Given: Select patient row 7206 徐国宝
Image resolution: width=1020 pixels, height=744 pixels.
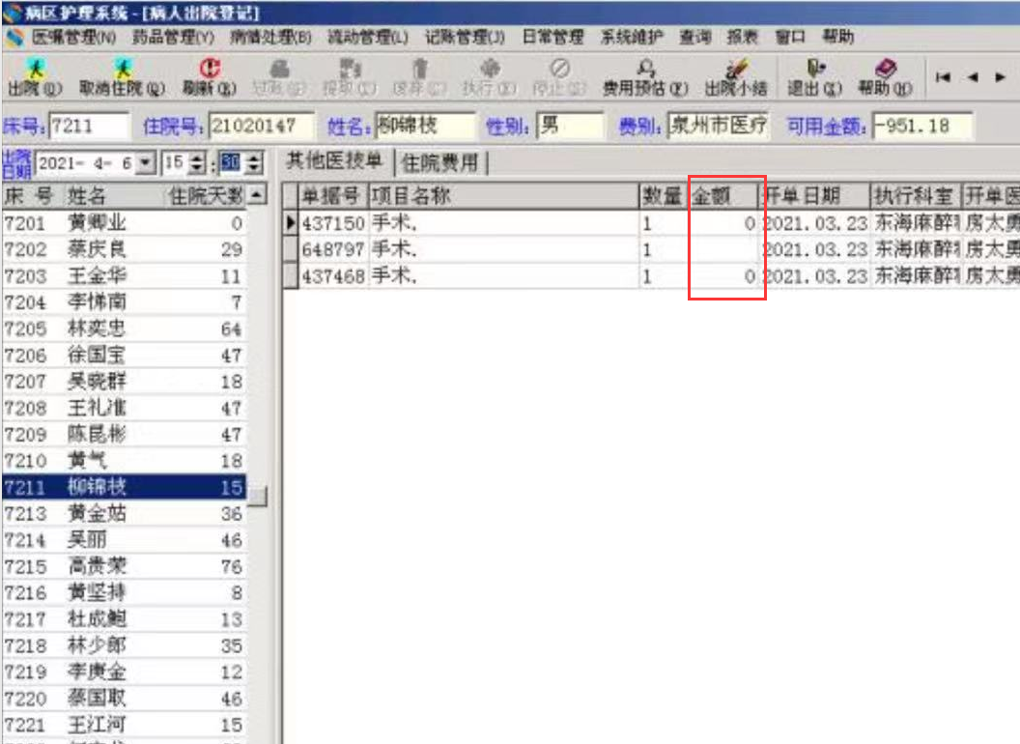Looking at the screenshot, I should 124,356.
